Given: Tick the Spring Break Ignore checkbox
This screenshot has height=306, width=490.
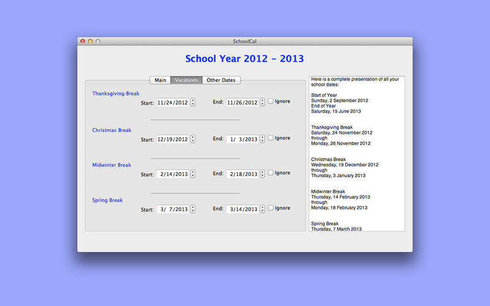Looking at the screenshot, I should pos(271,208).
